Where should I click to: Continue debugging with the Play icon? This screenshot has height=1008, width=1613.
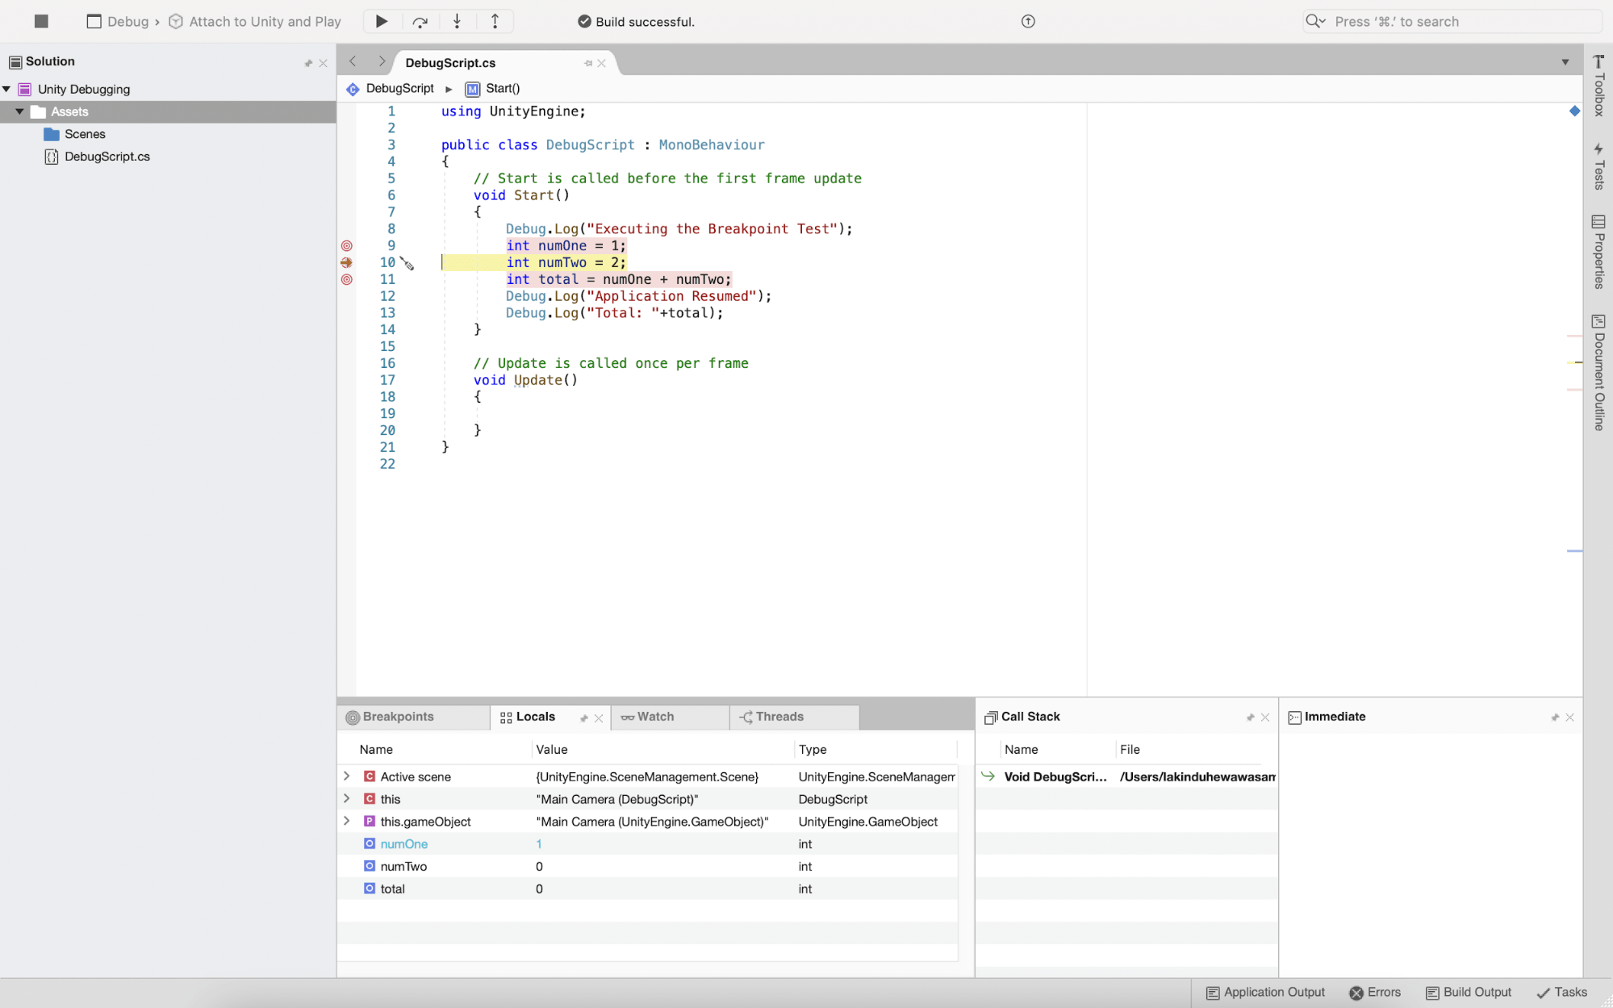pyautogui.click(x=380, y=21)
